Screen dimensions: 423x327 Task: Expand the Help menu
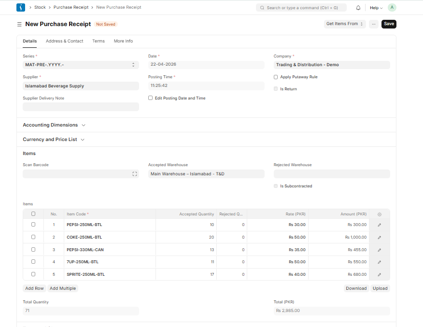376,7
